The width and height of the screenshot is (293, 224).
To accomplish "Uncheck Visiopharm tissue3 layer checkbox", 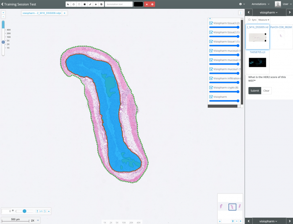I will click(211, 23).
